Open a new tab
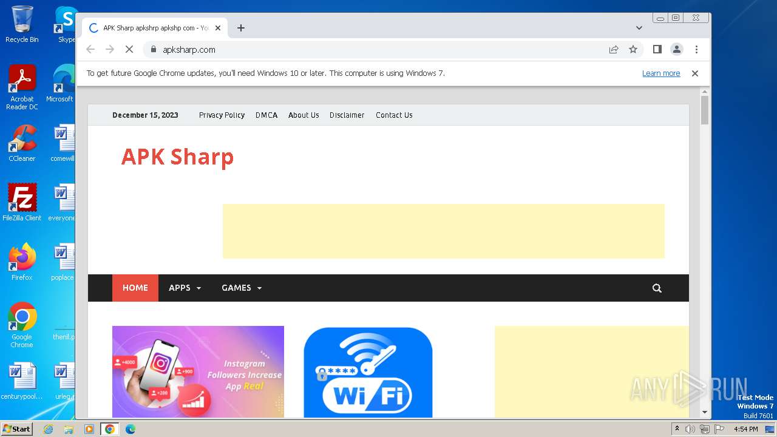 pos(241,28)
